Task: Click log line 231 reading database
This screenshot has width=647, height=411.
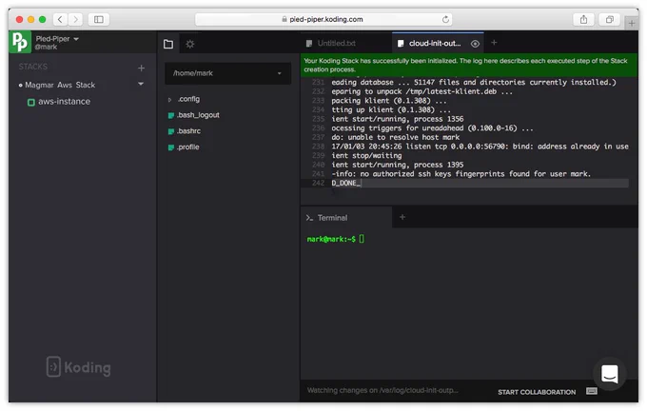Action: 474,83
